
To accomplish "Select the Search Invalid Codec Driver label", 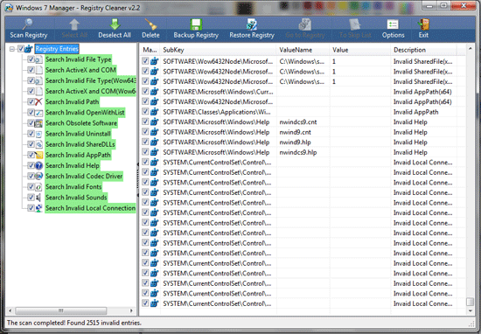I will pyautogui.click(x=84, y=176).
